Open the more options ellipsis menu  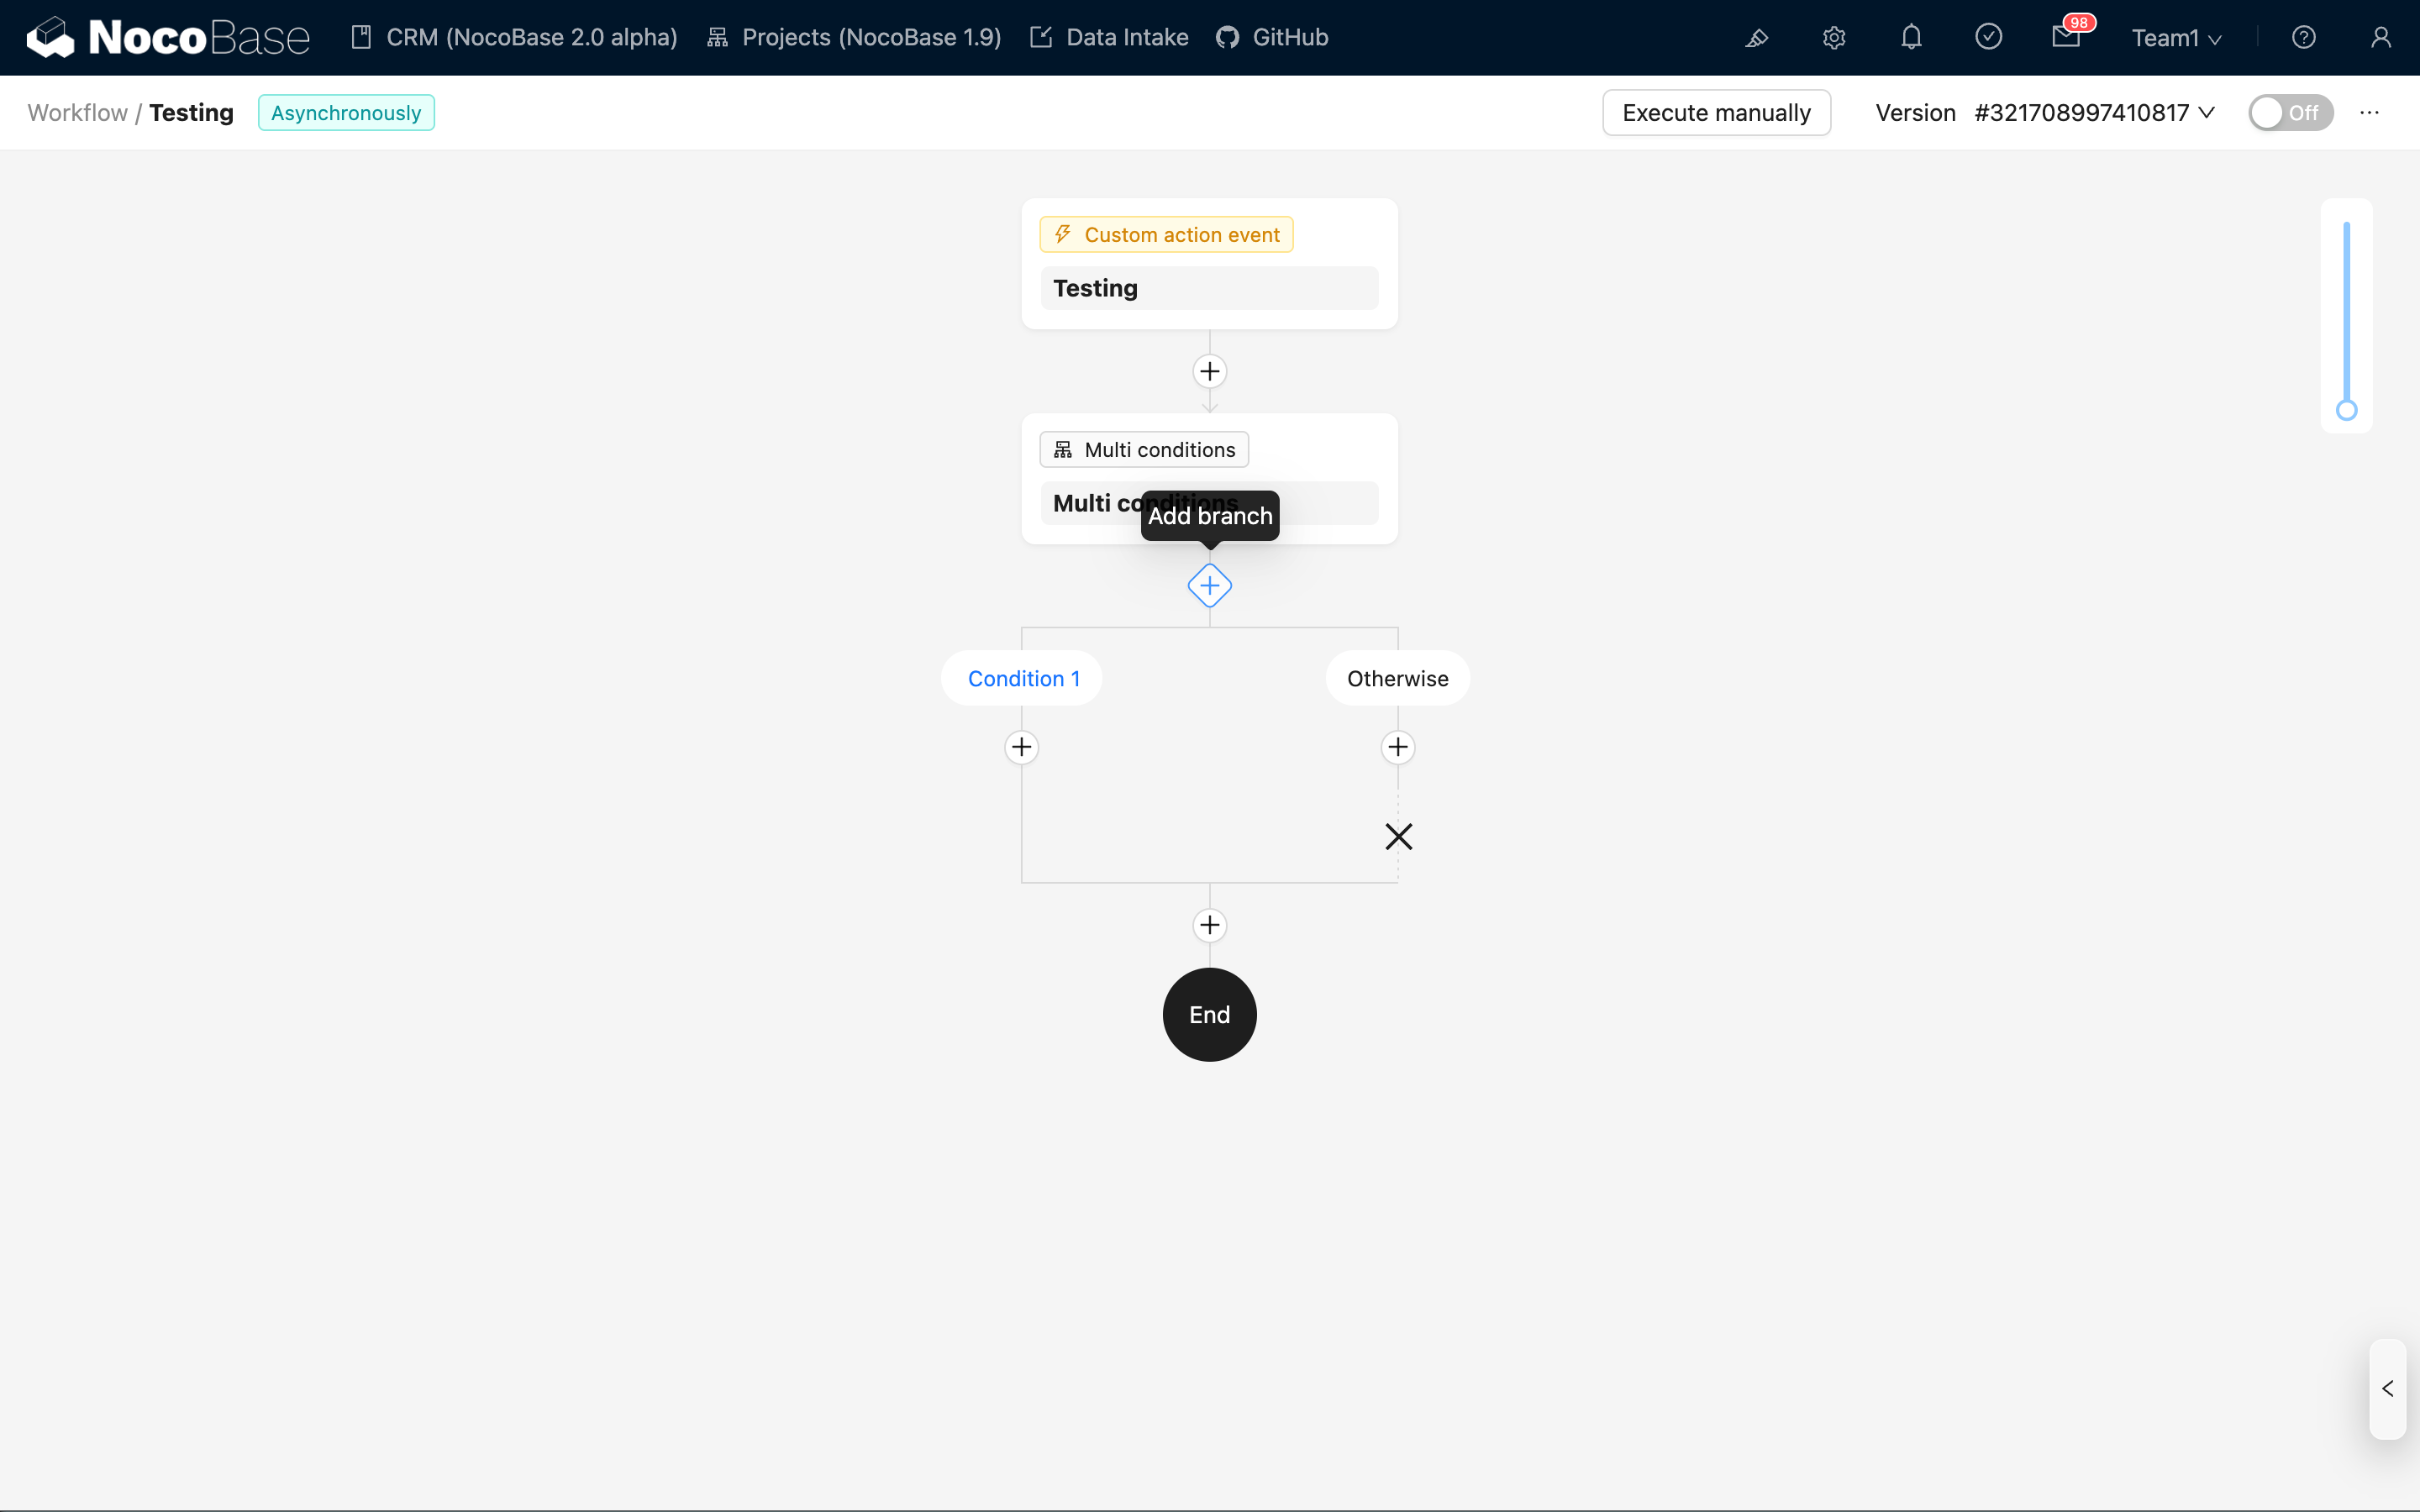(2369, 113)
